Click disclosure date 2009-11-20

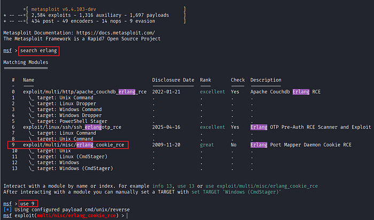tap(166, 145)
